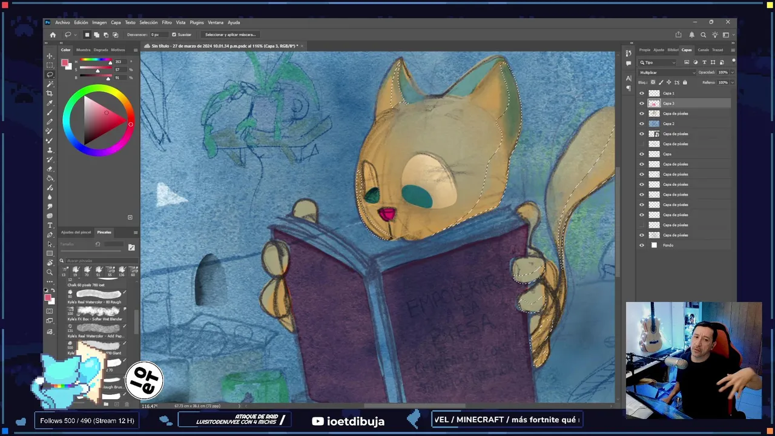Open the search magnifier in top bar
The height and width of the screenshot is (436, 775).
pos(703,35)
